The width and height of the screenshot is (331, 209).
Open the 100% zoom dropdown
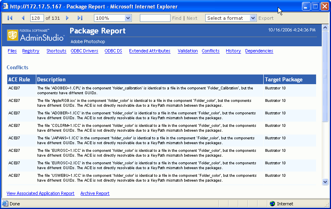click(128, 18)
